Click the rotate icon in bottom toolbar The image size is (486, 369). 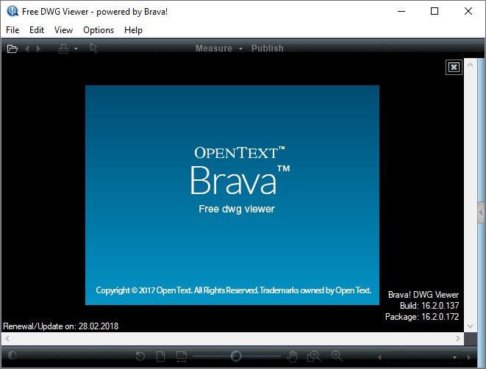tap(140, 357)
